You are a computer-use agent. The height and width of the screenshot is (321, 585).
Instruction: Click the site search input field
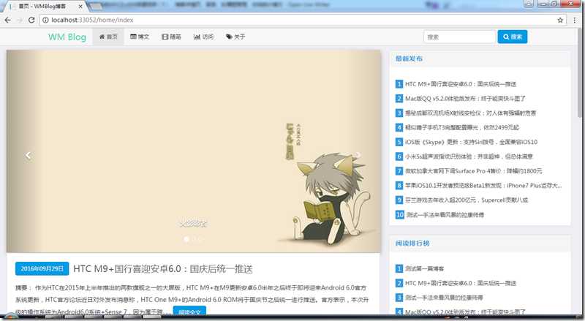(x=459, y=37)
